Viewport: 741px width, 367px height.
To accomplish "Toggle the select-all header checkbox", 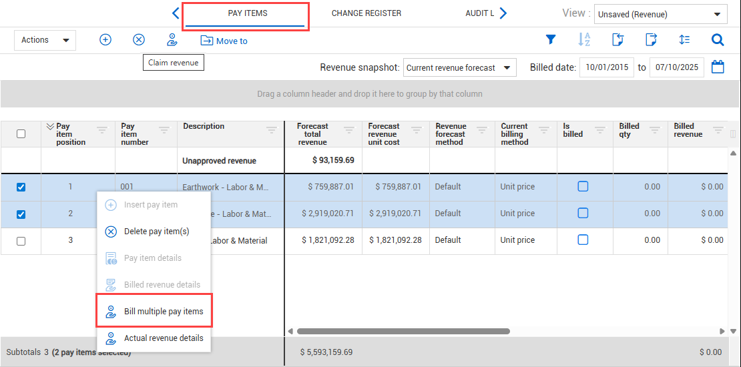I will click(21, 133).
